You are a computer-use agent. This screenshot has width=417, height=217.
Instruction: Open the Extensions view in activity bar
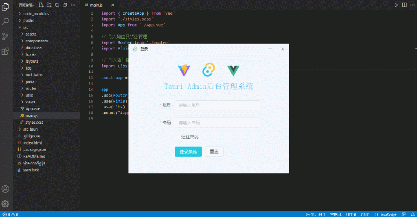coord(5,51)
